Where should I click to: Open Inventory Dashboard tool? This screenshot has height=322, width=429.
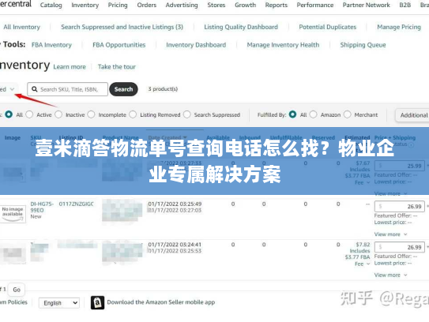(x=196, y=45)
